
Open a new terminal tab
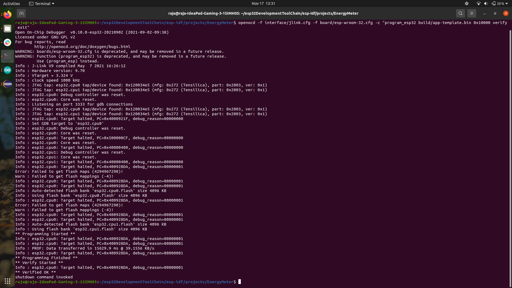[x=21, y=13]
